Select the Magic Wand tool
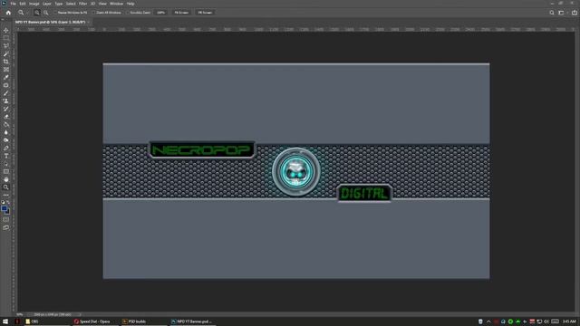Screen dimensions: 580x326 tap(6, 53)
